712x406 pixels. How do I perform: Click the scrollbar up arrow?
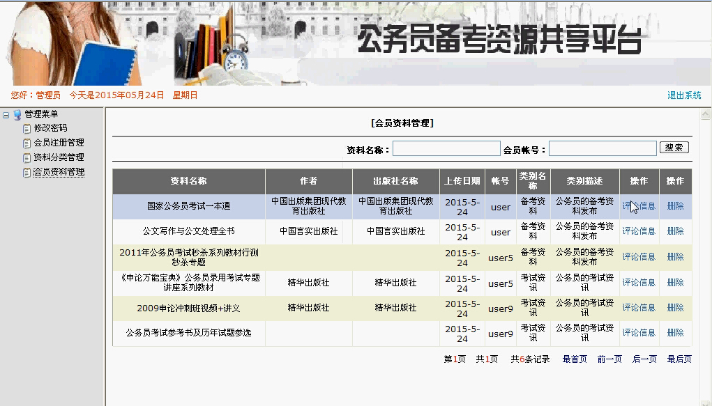tap(705, 114)
